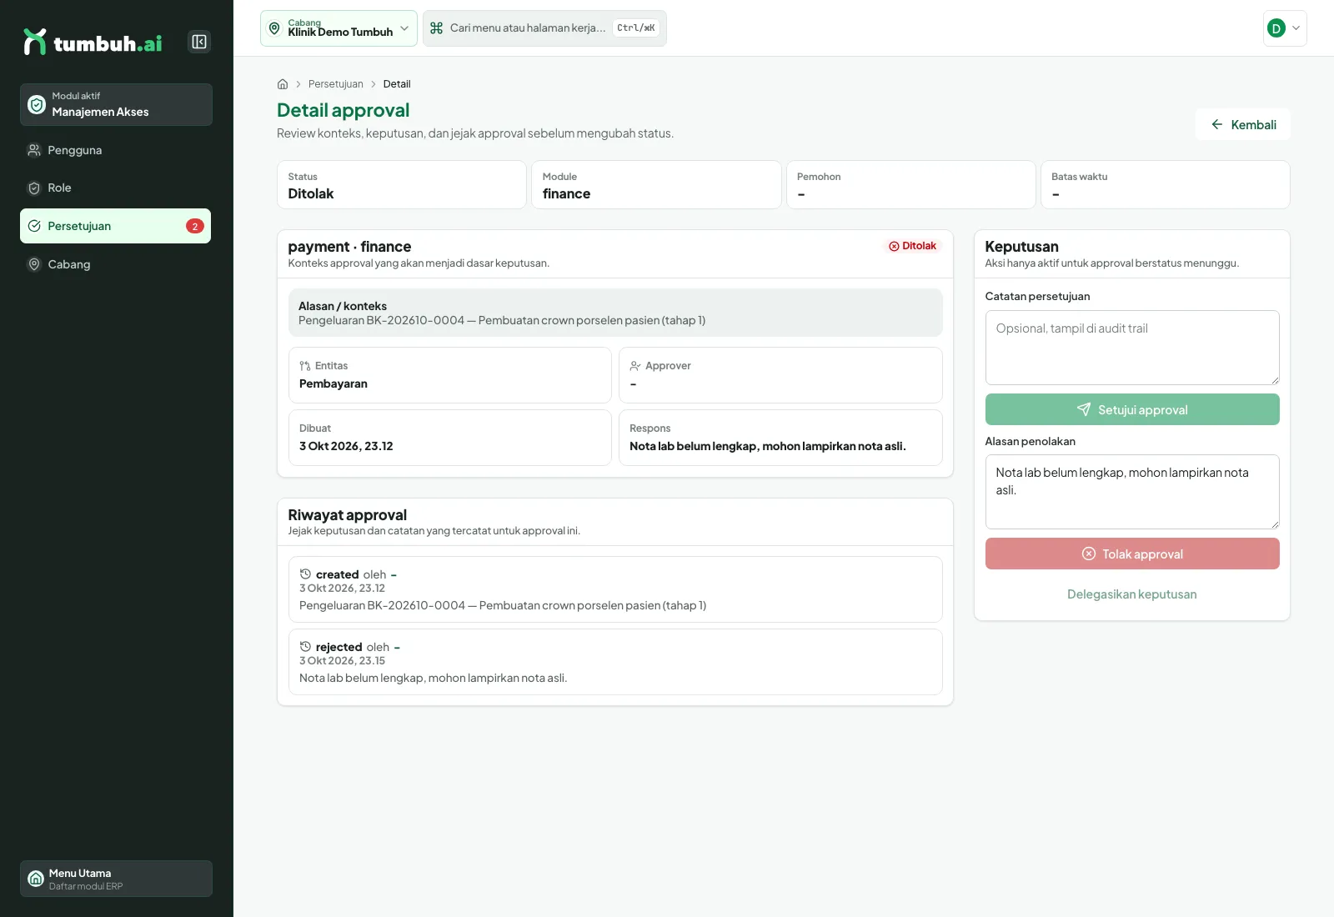Collapse the sidebar panel icon

pyautogui.click(x=199, y=42)
